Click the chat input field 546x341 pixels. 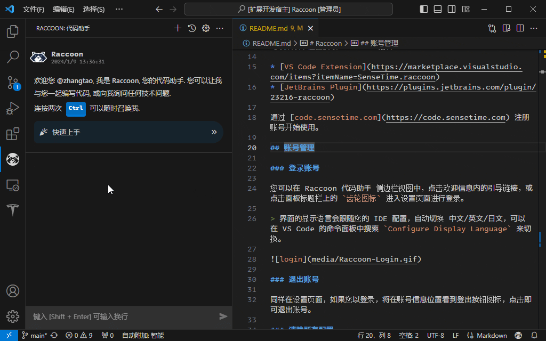coord(124,316)
